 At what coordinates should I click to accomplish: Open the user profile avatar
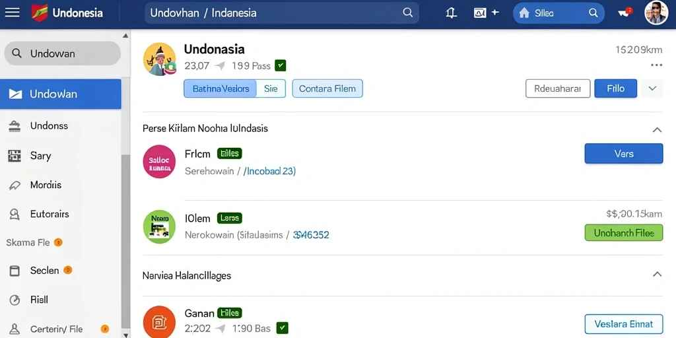tap(656, 13)
